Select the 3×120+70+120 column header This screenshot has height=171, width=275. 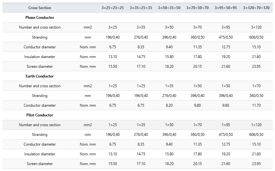[256, 8]
